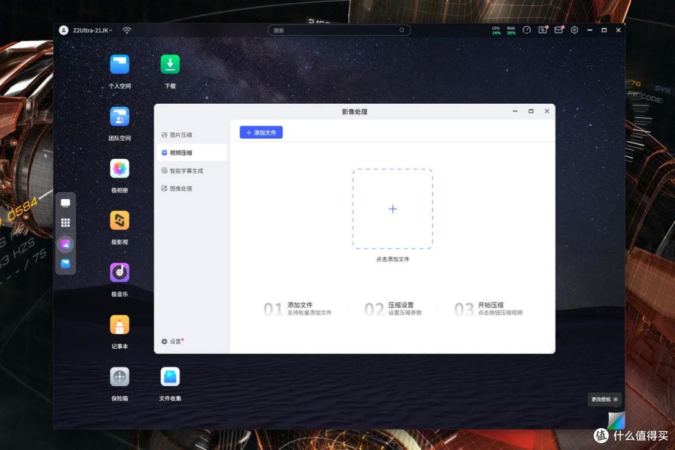Click step 02 压缩设置 text
Image resolution: width=675 pixels, height=450 pixels.
(x=401, y=305)
